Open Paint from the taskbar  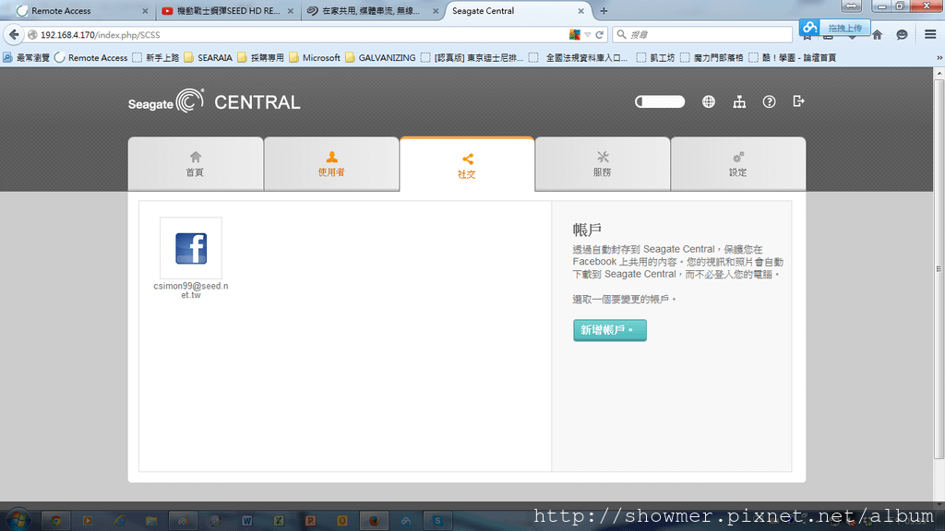tap(184, 521)
